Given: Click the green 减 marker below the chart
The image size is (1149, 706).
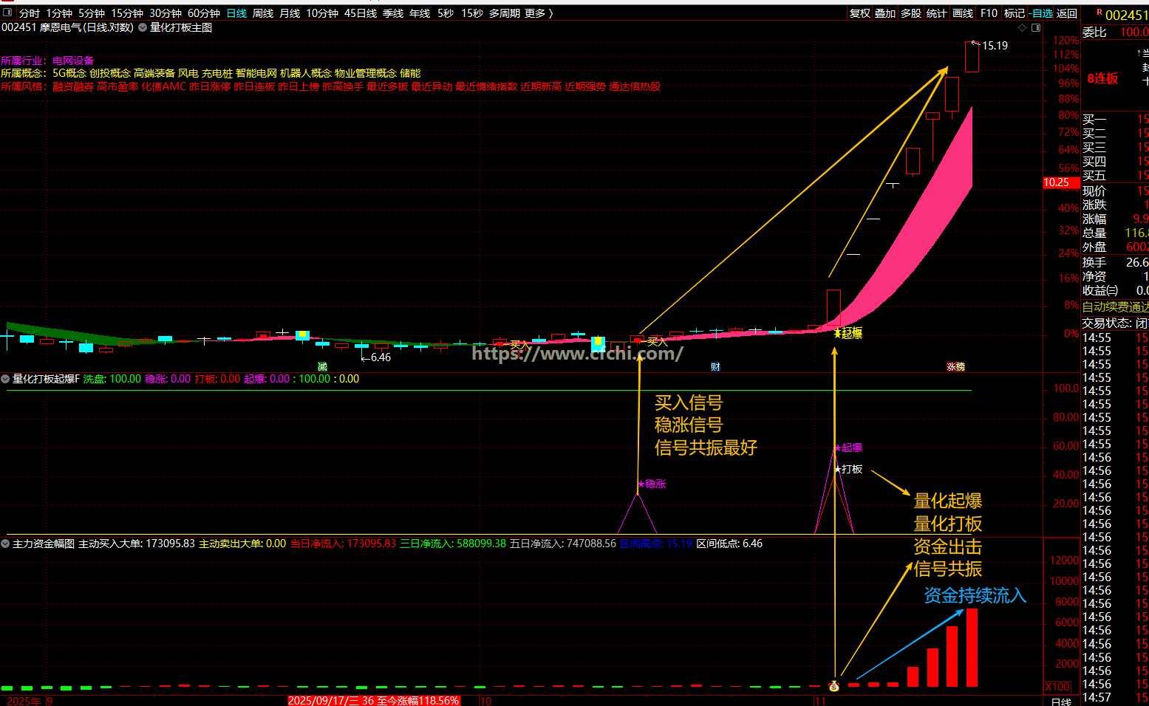Looking at the screenshot, I should [322, 366].
